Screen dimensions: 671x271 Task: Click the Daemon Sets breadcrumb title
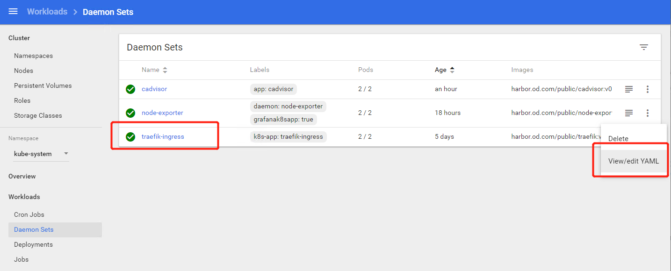click(x=108, y=12)
